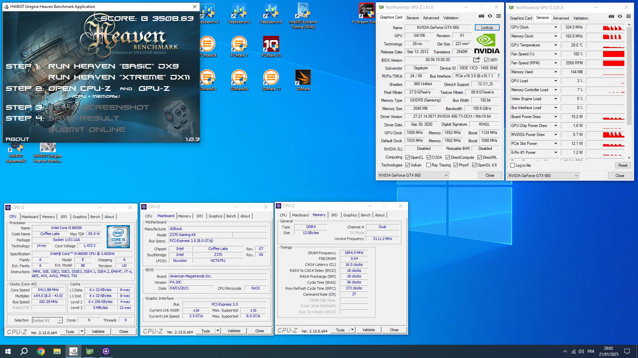Enable Log to file checkbox
The image size is (638, 358).
[x=512, y=165]
